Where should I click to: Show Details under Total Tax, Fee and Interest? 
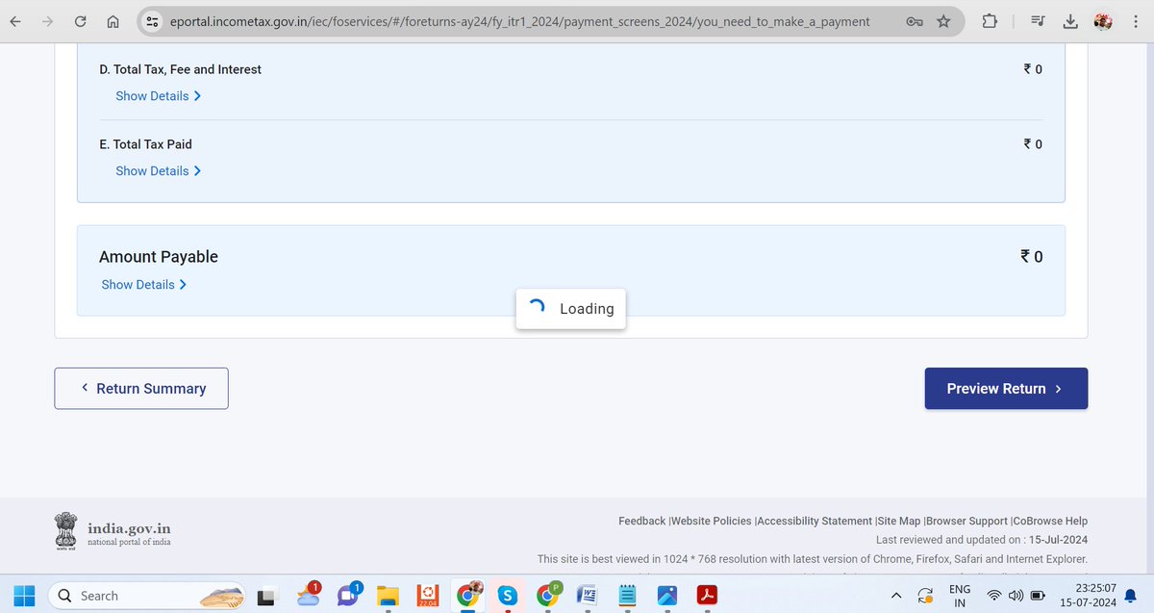point(159,96)
